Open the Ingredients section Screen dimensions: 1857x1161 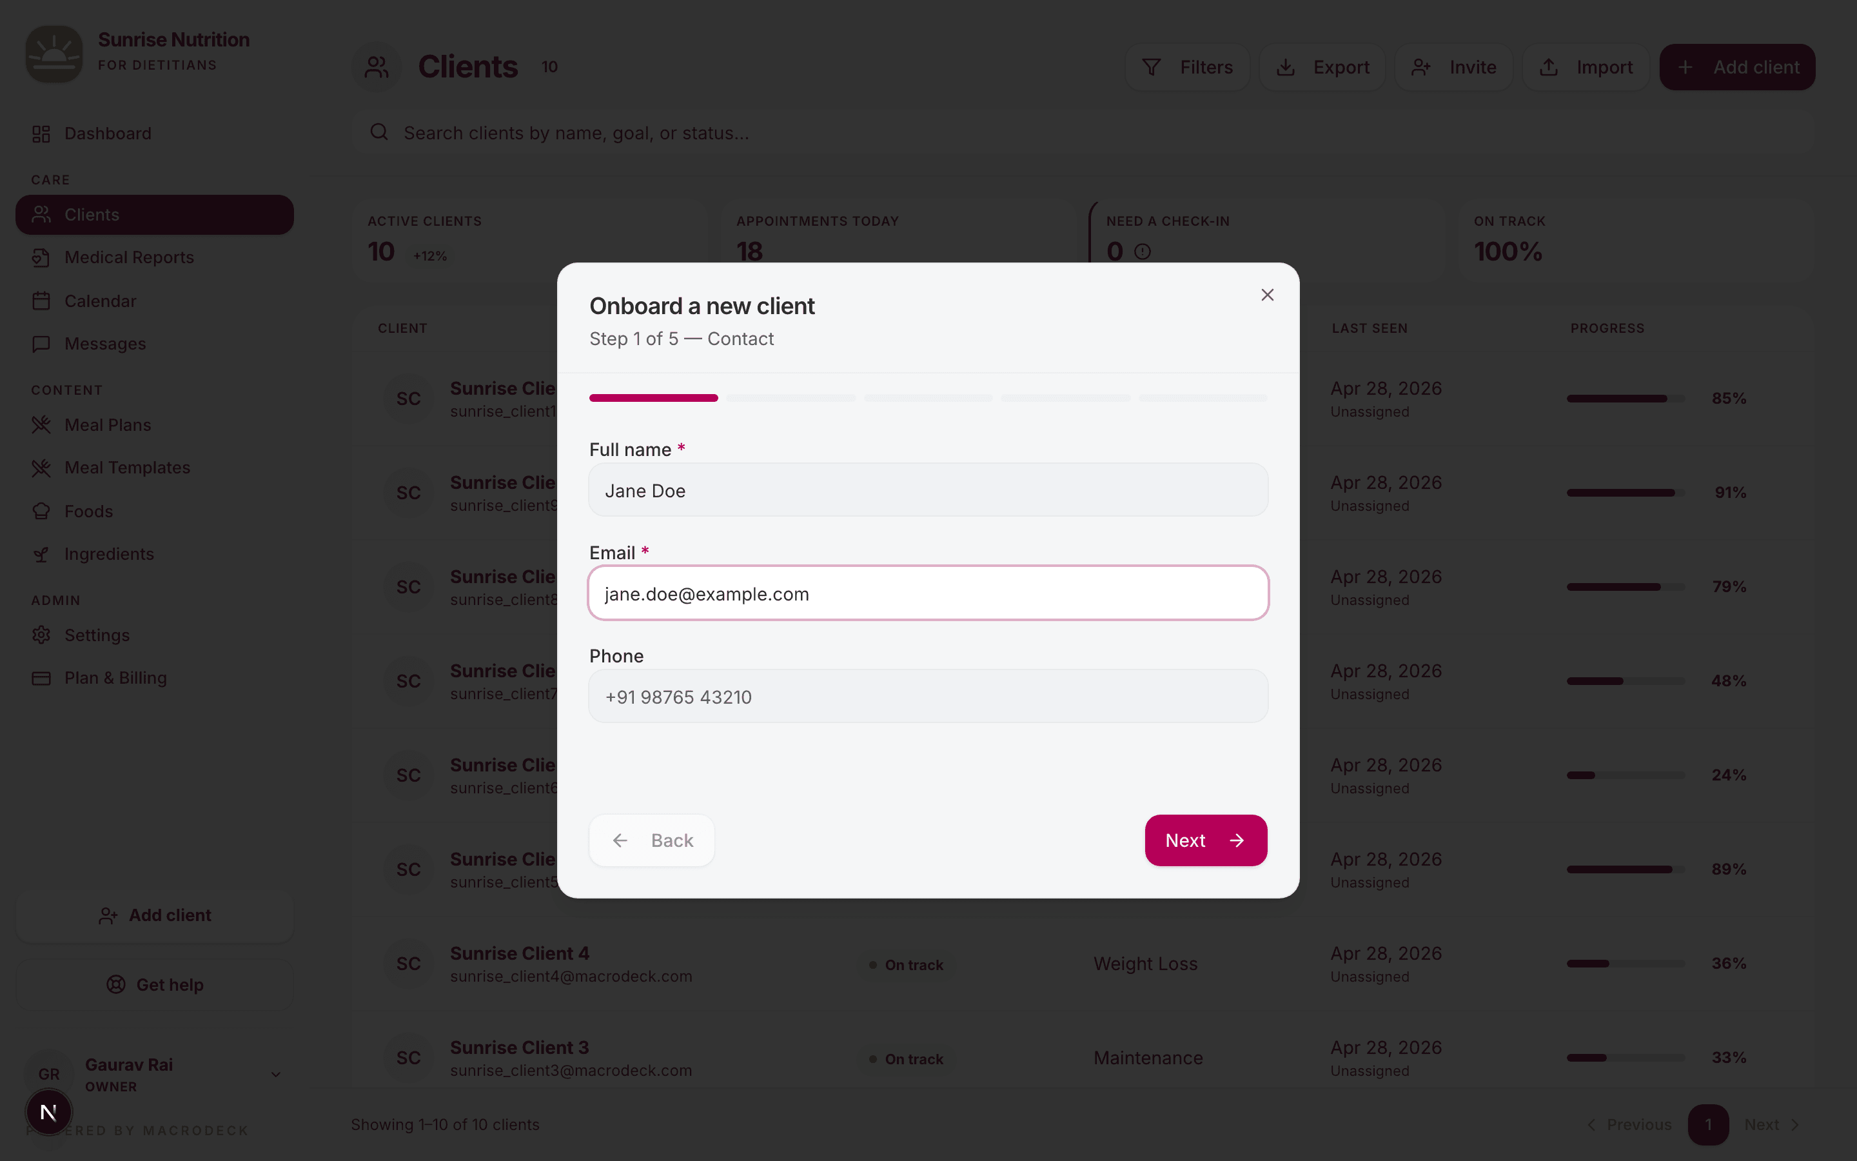[x=109, y=553]
